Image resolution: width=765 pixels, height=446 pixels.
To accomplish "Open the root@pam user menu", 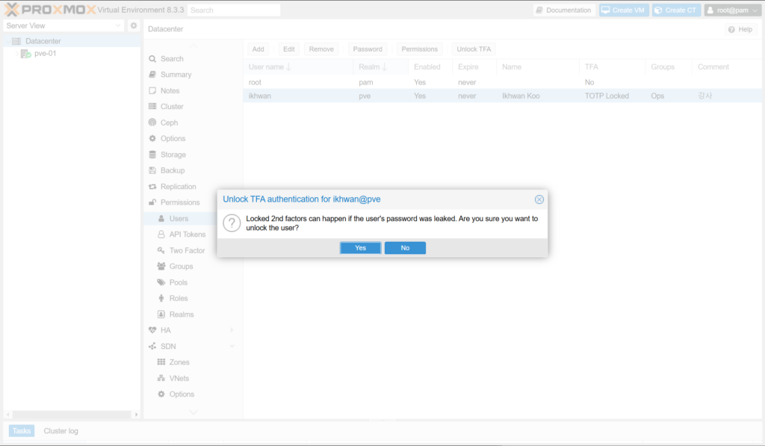I will (731, 10).
